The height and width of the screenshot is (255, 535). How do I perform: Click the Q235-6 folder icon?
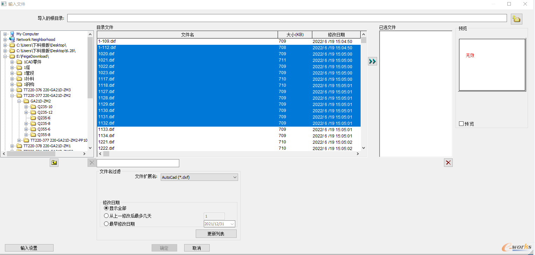coord(33,118)
